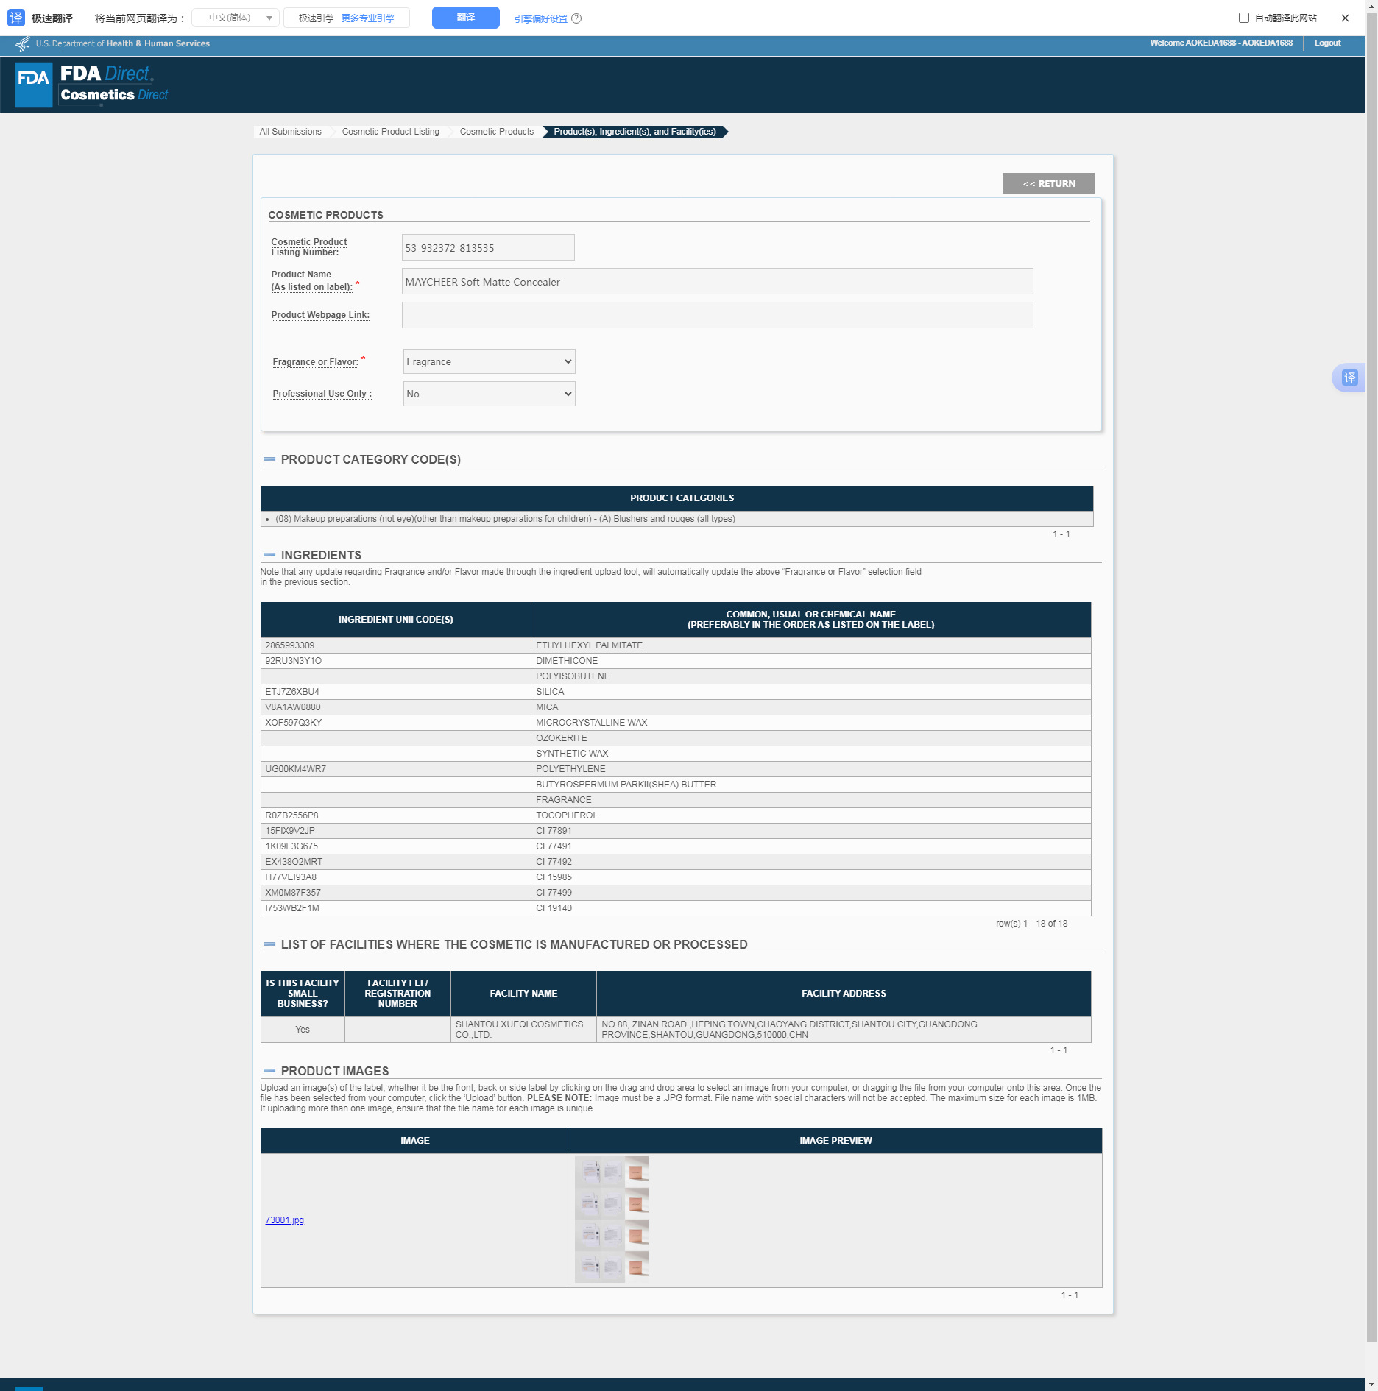
Task: Click the small business Yes cell
Action: coord(303,1030)
